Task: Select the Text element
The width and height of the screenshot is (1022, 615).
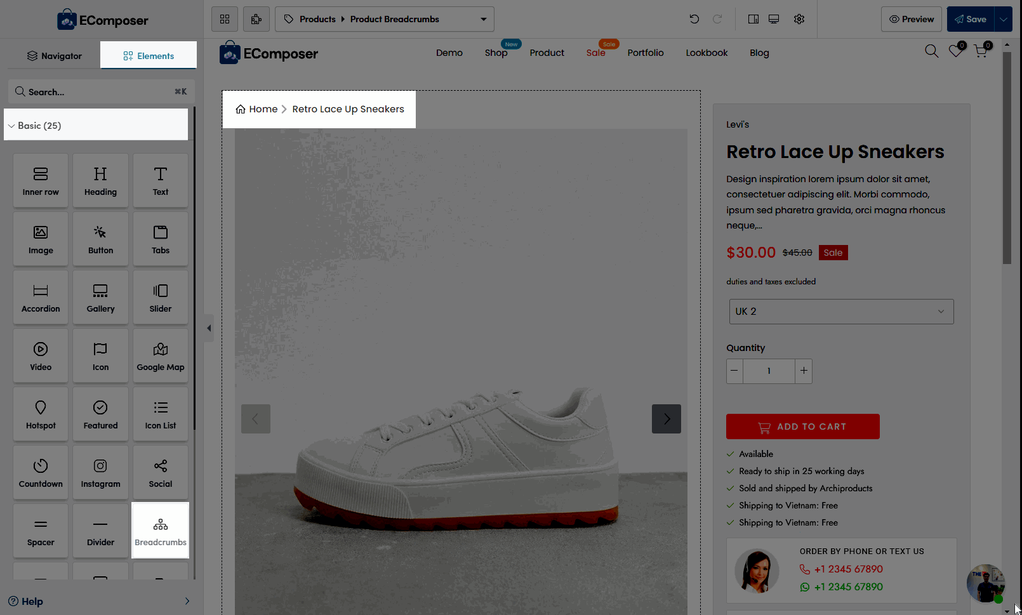Action: (161, 180)
